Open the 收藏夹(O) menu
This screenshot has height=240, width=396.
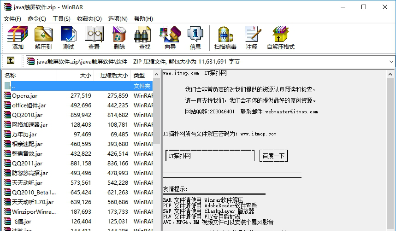point(89,19)
